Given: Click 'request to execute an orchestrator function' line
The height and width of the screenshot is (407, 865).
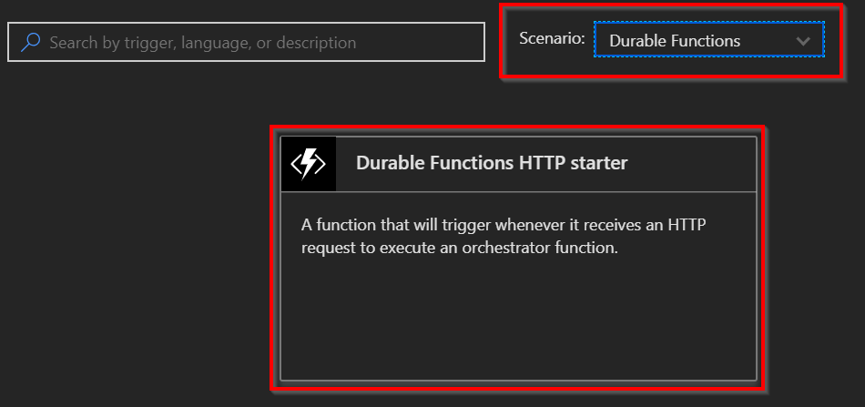Looking at the screenshot, I should pos(460,247).
